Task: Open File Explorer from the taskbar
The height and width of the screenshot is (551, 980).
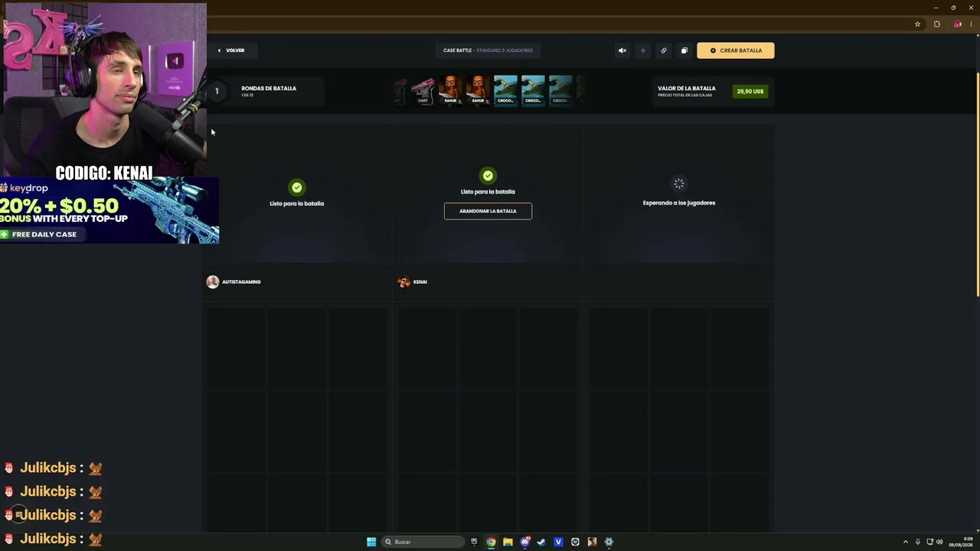Action: pos(508,542)
